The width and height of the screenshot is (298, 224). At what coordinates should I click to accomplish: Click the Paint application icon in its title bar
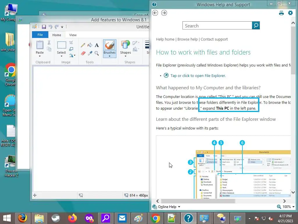[34, 27]
